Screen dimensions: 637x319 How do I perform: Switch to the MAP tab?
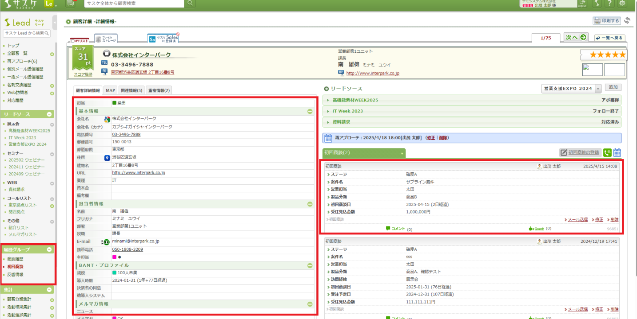pyautogui.click(x=110, y=90)
